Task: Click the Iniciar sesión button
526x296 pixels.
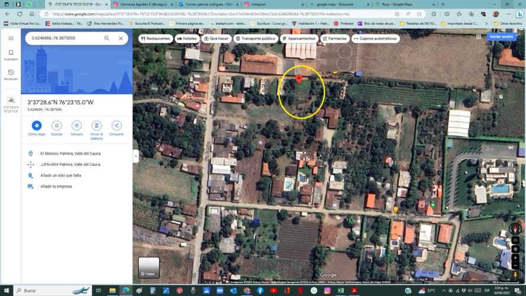Action: (502, 37)
